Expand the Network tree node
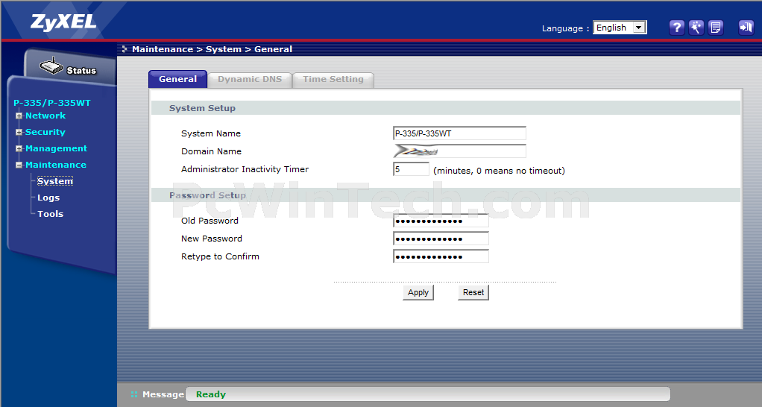 [19, 116]
